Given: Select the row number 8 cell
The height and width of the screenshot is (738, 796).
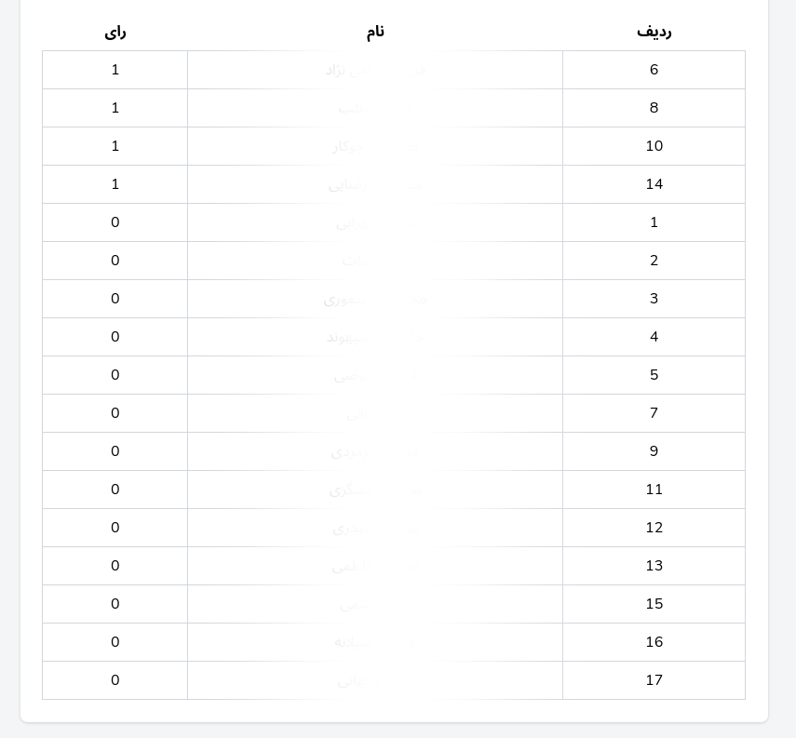Looking at the screenshot, I should coord(654,108).
